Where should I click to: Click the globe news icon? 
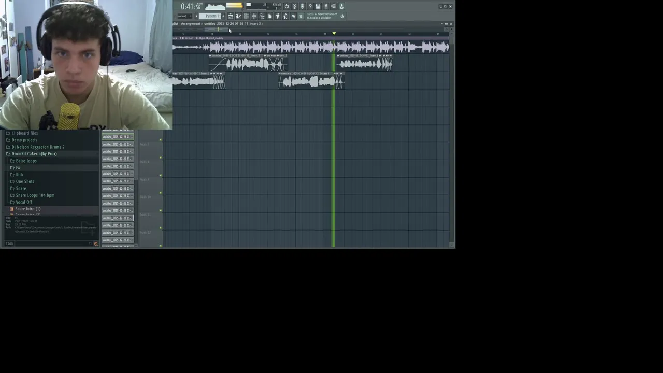pyautogui.click(x=342, y=16)
